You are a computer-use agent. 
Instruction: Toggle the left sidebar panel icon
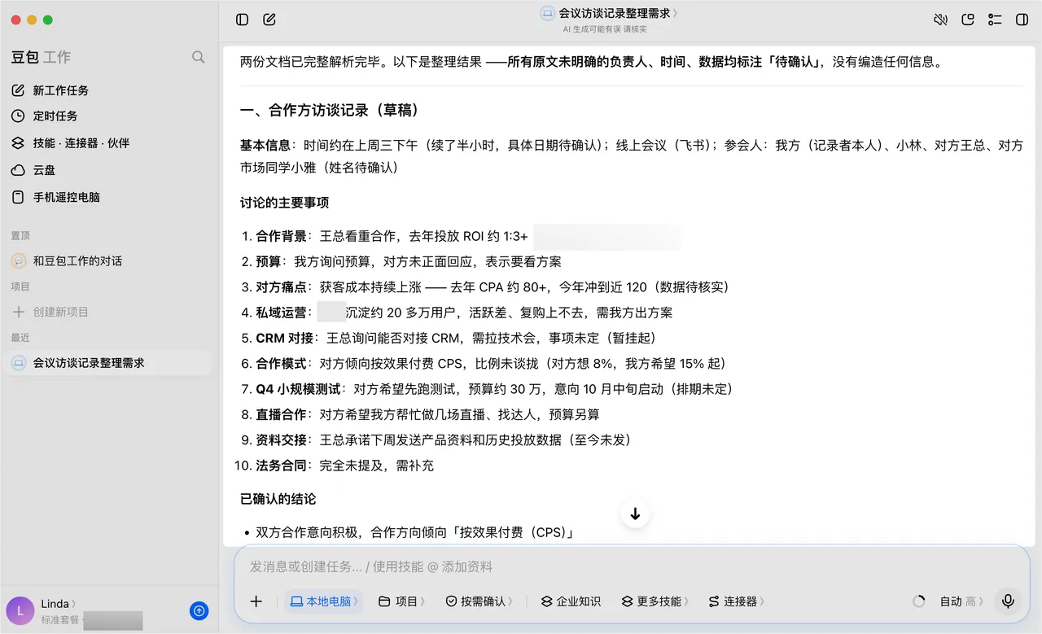tap(242, 20)
